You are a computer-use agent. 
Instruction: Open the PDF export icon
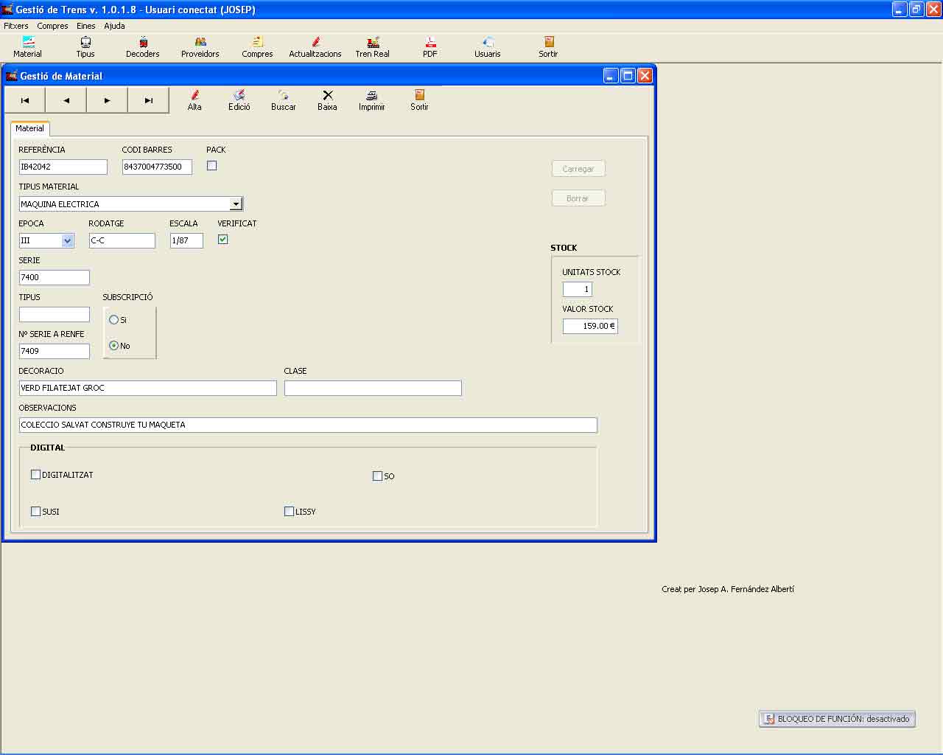click(430, 42)
